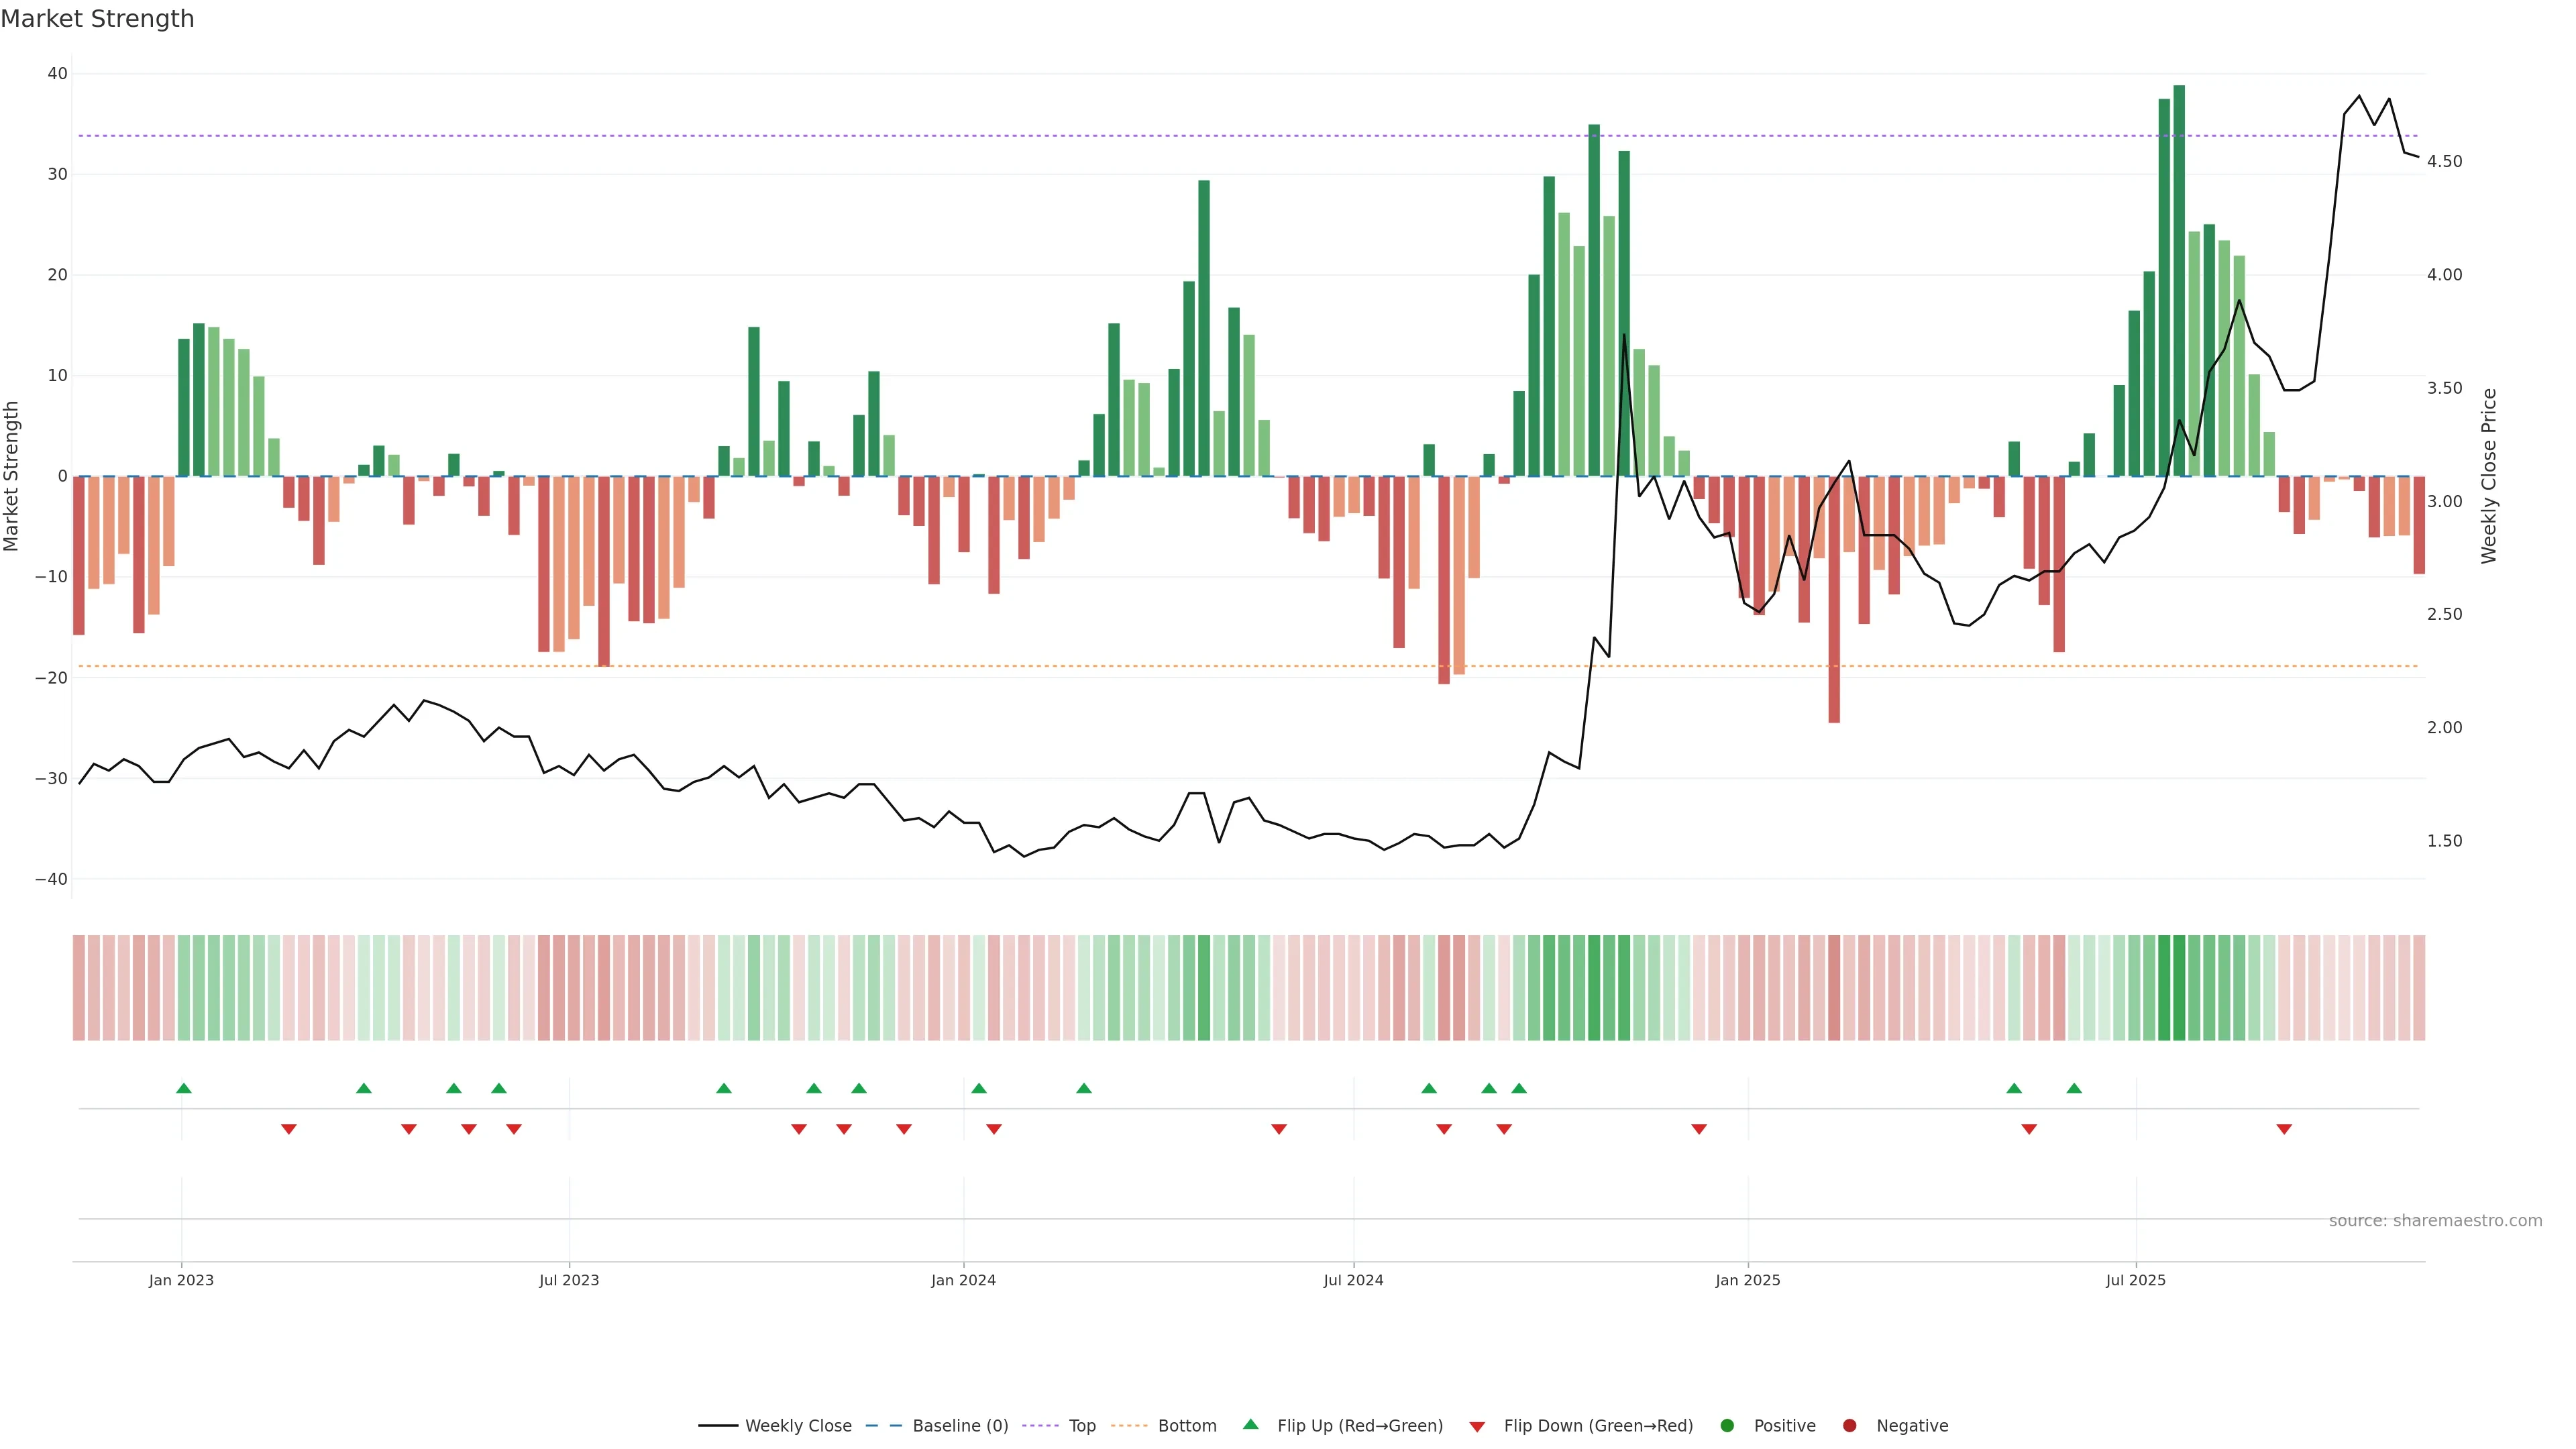Click green Flip Up legend triangle icon

(x=1250, y=1424)
